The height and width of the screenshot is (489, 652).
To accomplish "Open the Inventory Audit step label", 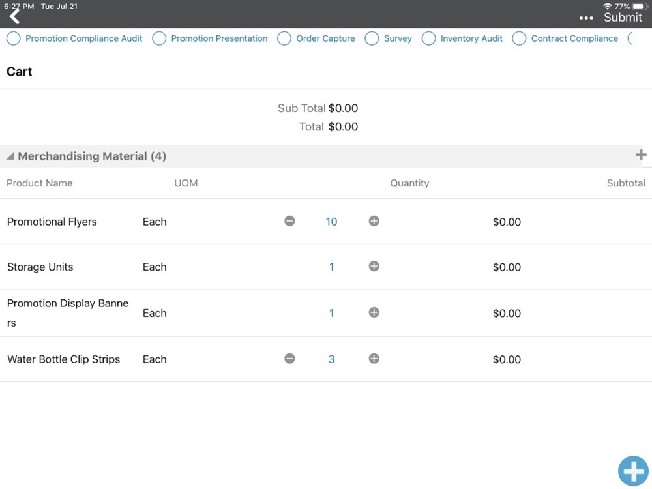I will pos(471,38).
